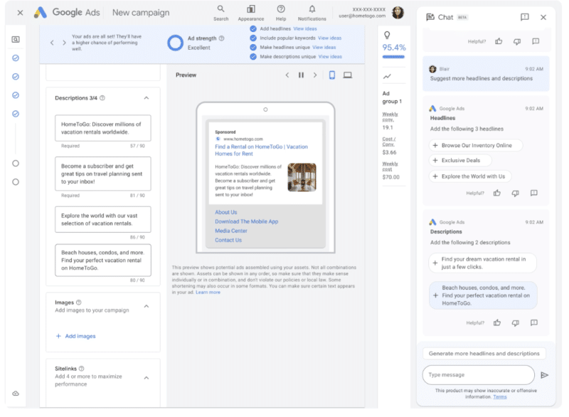Go to previous recommendation in ad strength banner

(52, 43)
